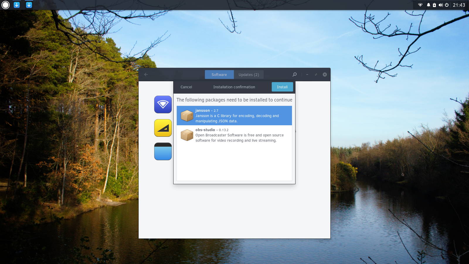Open the notifications bell in tray

click(x=429, y=5)
